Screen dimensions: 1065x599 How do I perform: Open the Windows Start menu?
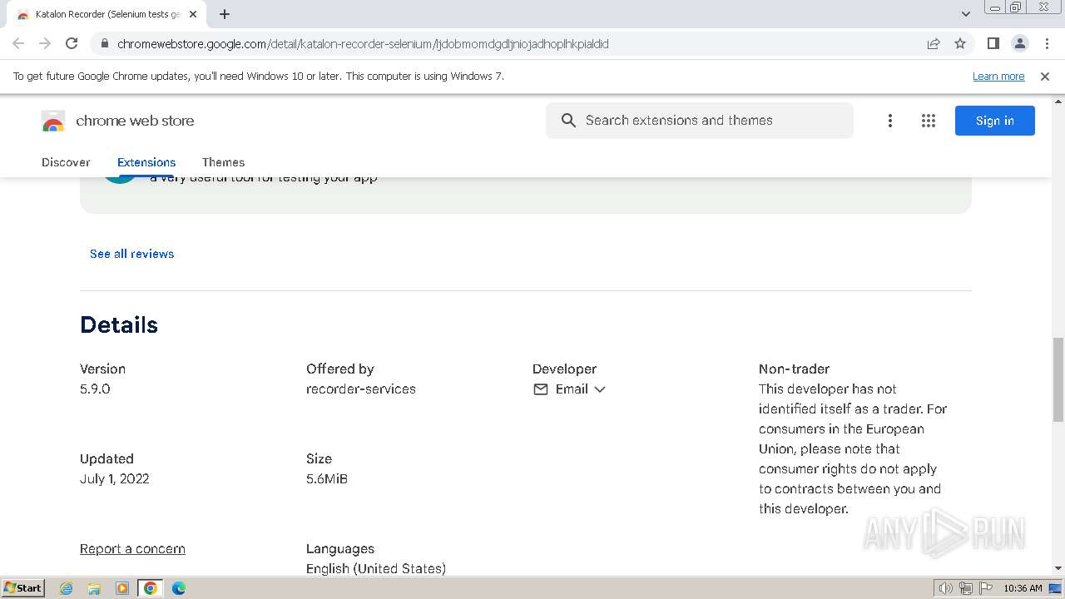point(22,587)
